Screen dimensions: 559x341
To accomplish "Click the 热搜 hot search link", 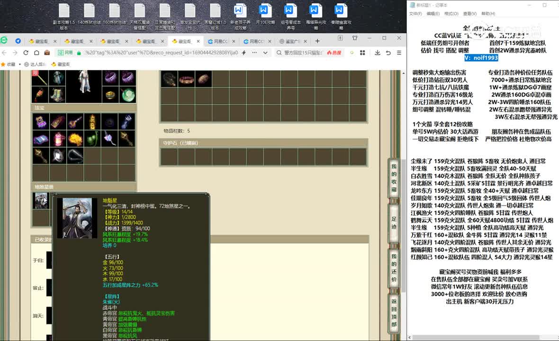I will [x=334, y=53].
